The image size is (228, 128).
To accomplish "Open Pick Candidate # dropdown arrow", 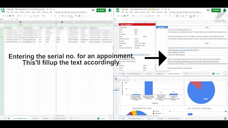I will tap(155, 25).
